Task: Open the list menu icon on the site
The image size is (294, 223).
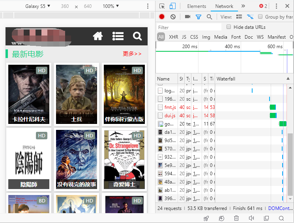Action: [118, 36]
